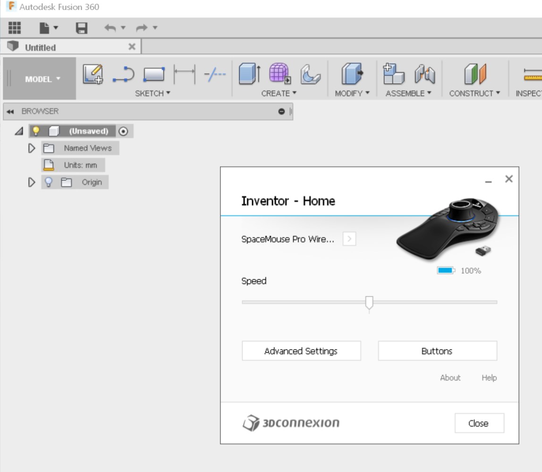Click the Close button in the dialog
This screenshot has width=542, height=472.
479,423
